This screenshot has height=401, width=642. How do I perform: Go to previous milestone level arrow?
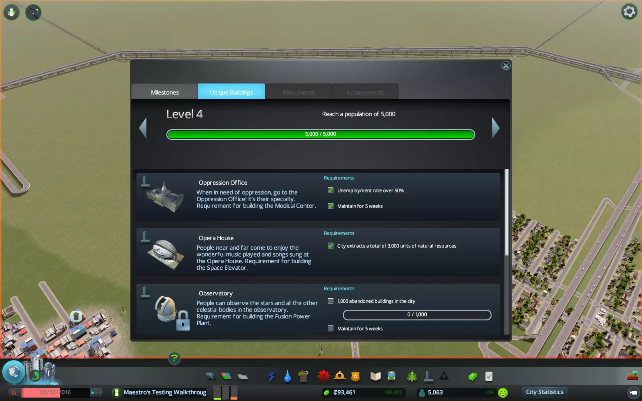click(143, 128)
